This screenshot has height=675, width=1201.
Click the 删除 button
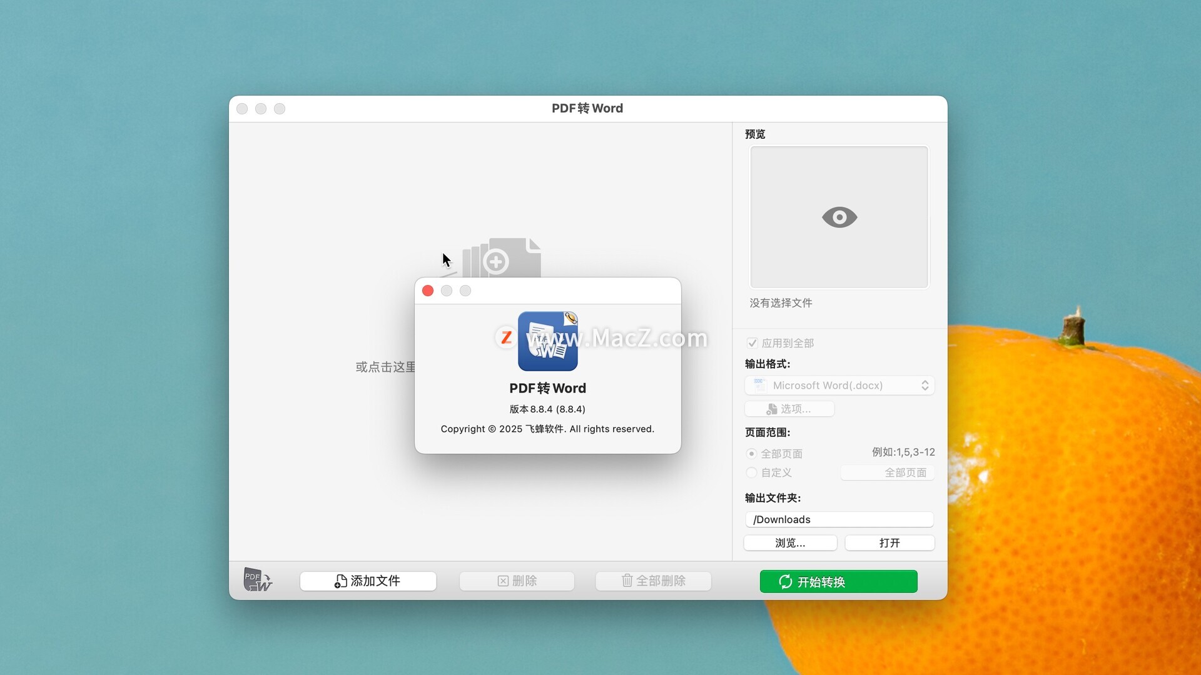(517, 581)
